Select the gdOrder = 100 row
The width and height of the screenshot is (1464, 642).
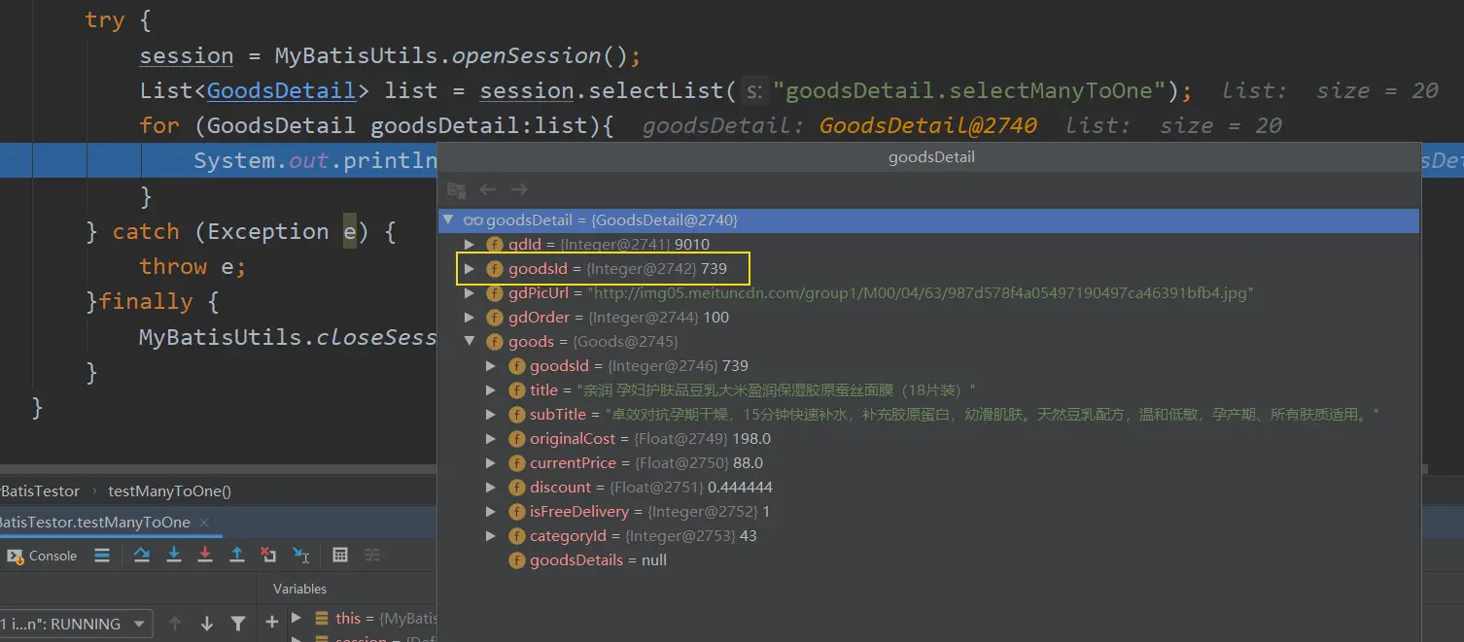click(x=928, y=318)
